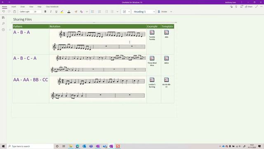Click the Pattern column header
This screenshot has height=149, width=264.
click(x=18, y=26)
